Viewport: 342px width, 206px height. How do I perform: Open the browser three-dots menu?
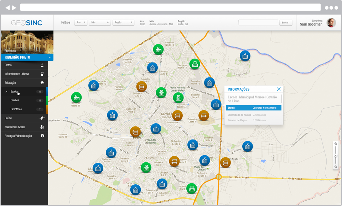point(331,8)
